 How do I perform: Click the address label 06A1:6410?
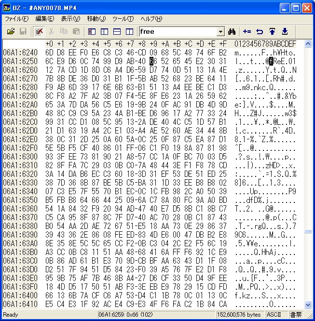tap(20, 304)
